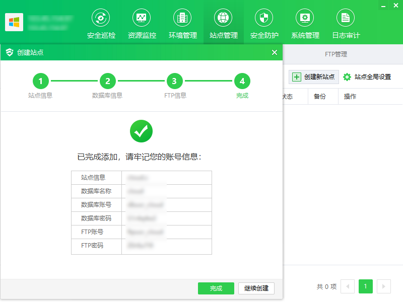Click step 2 数据库信息 circle
The image size is (403, 302).
point(108,81)
